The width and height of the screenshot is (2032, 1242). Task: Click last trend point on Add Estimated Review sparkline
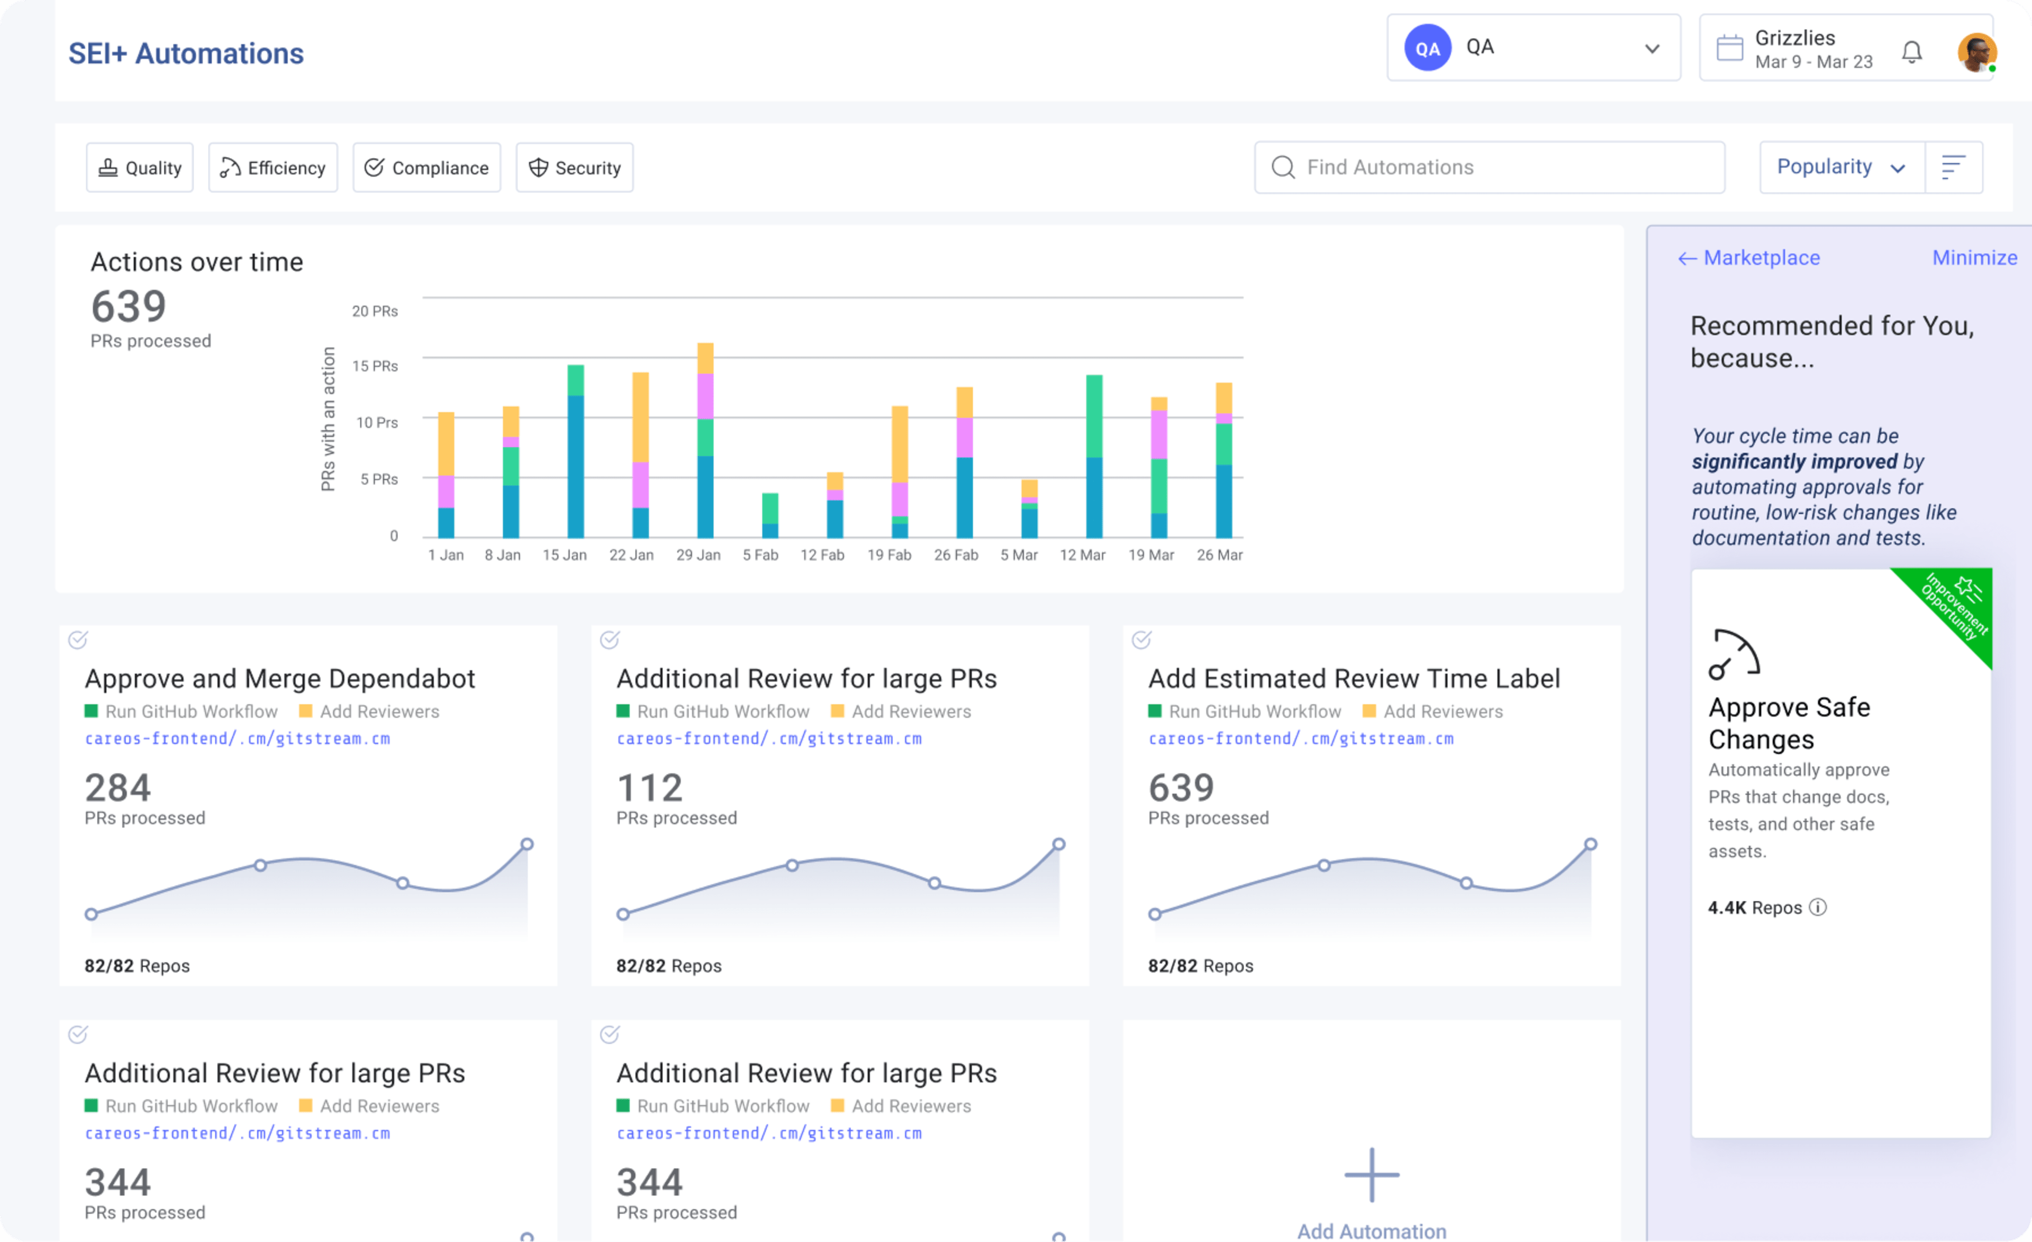click(x=1591, y=844)
